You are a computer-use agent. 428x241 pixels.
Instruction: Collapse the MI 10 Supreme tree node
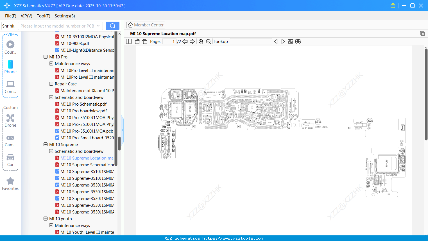(x=46, y=144)
